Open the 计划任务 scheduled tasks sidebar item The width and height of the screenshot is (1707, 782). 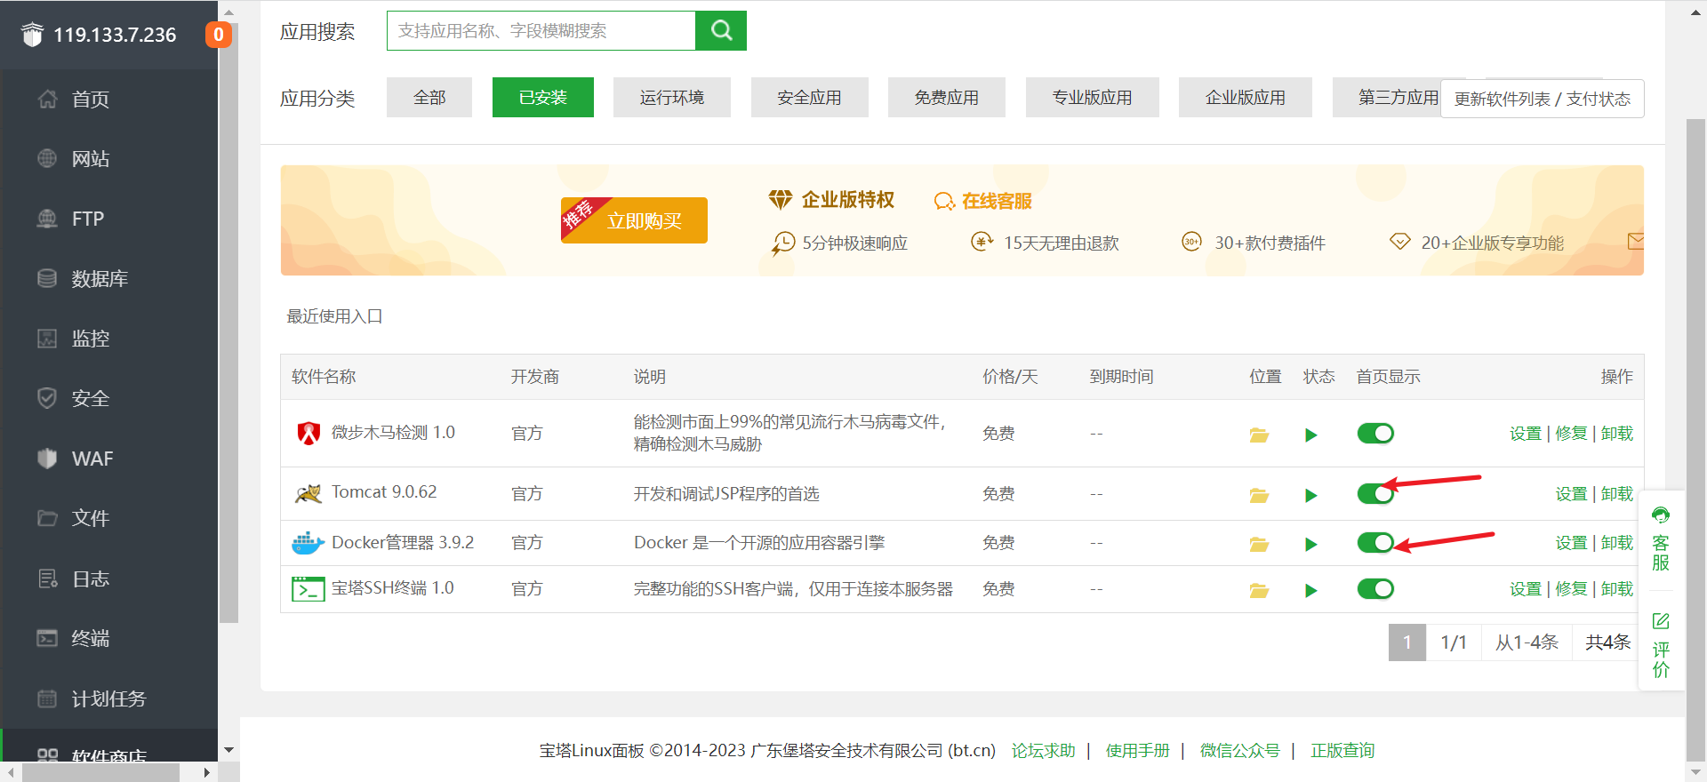[x=109, y=698]
